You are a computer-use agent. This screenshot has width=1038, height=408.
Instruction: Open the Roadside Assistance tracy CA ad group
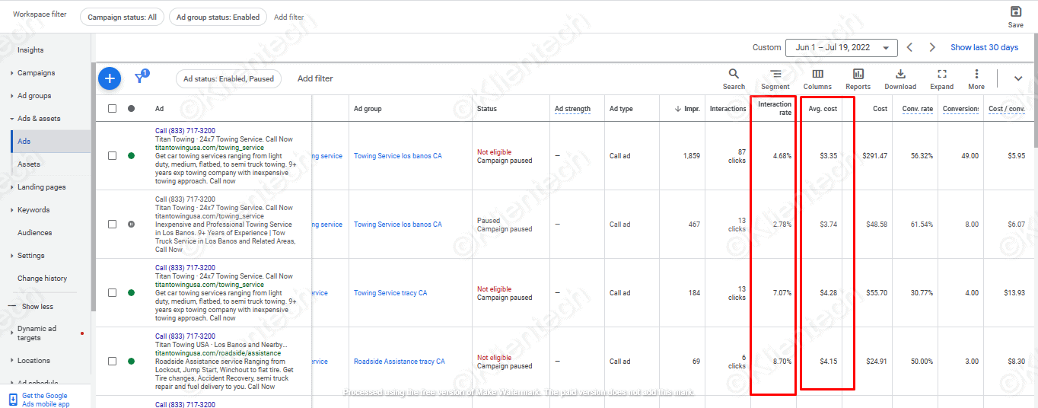pos(399,362)
